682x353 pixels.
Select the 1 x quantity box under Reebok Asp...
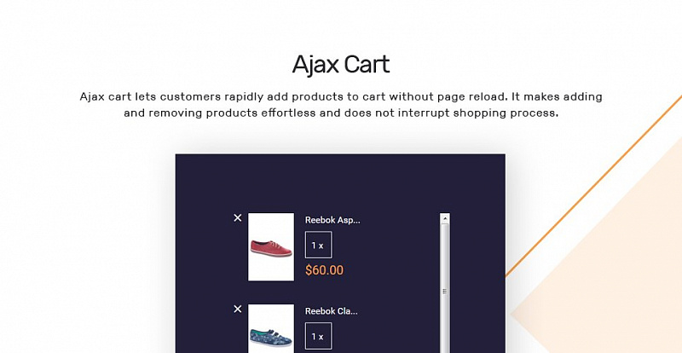pyautogui.click(x=318, y=245)
